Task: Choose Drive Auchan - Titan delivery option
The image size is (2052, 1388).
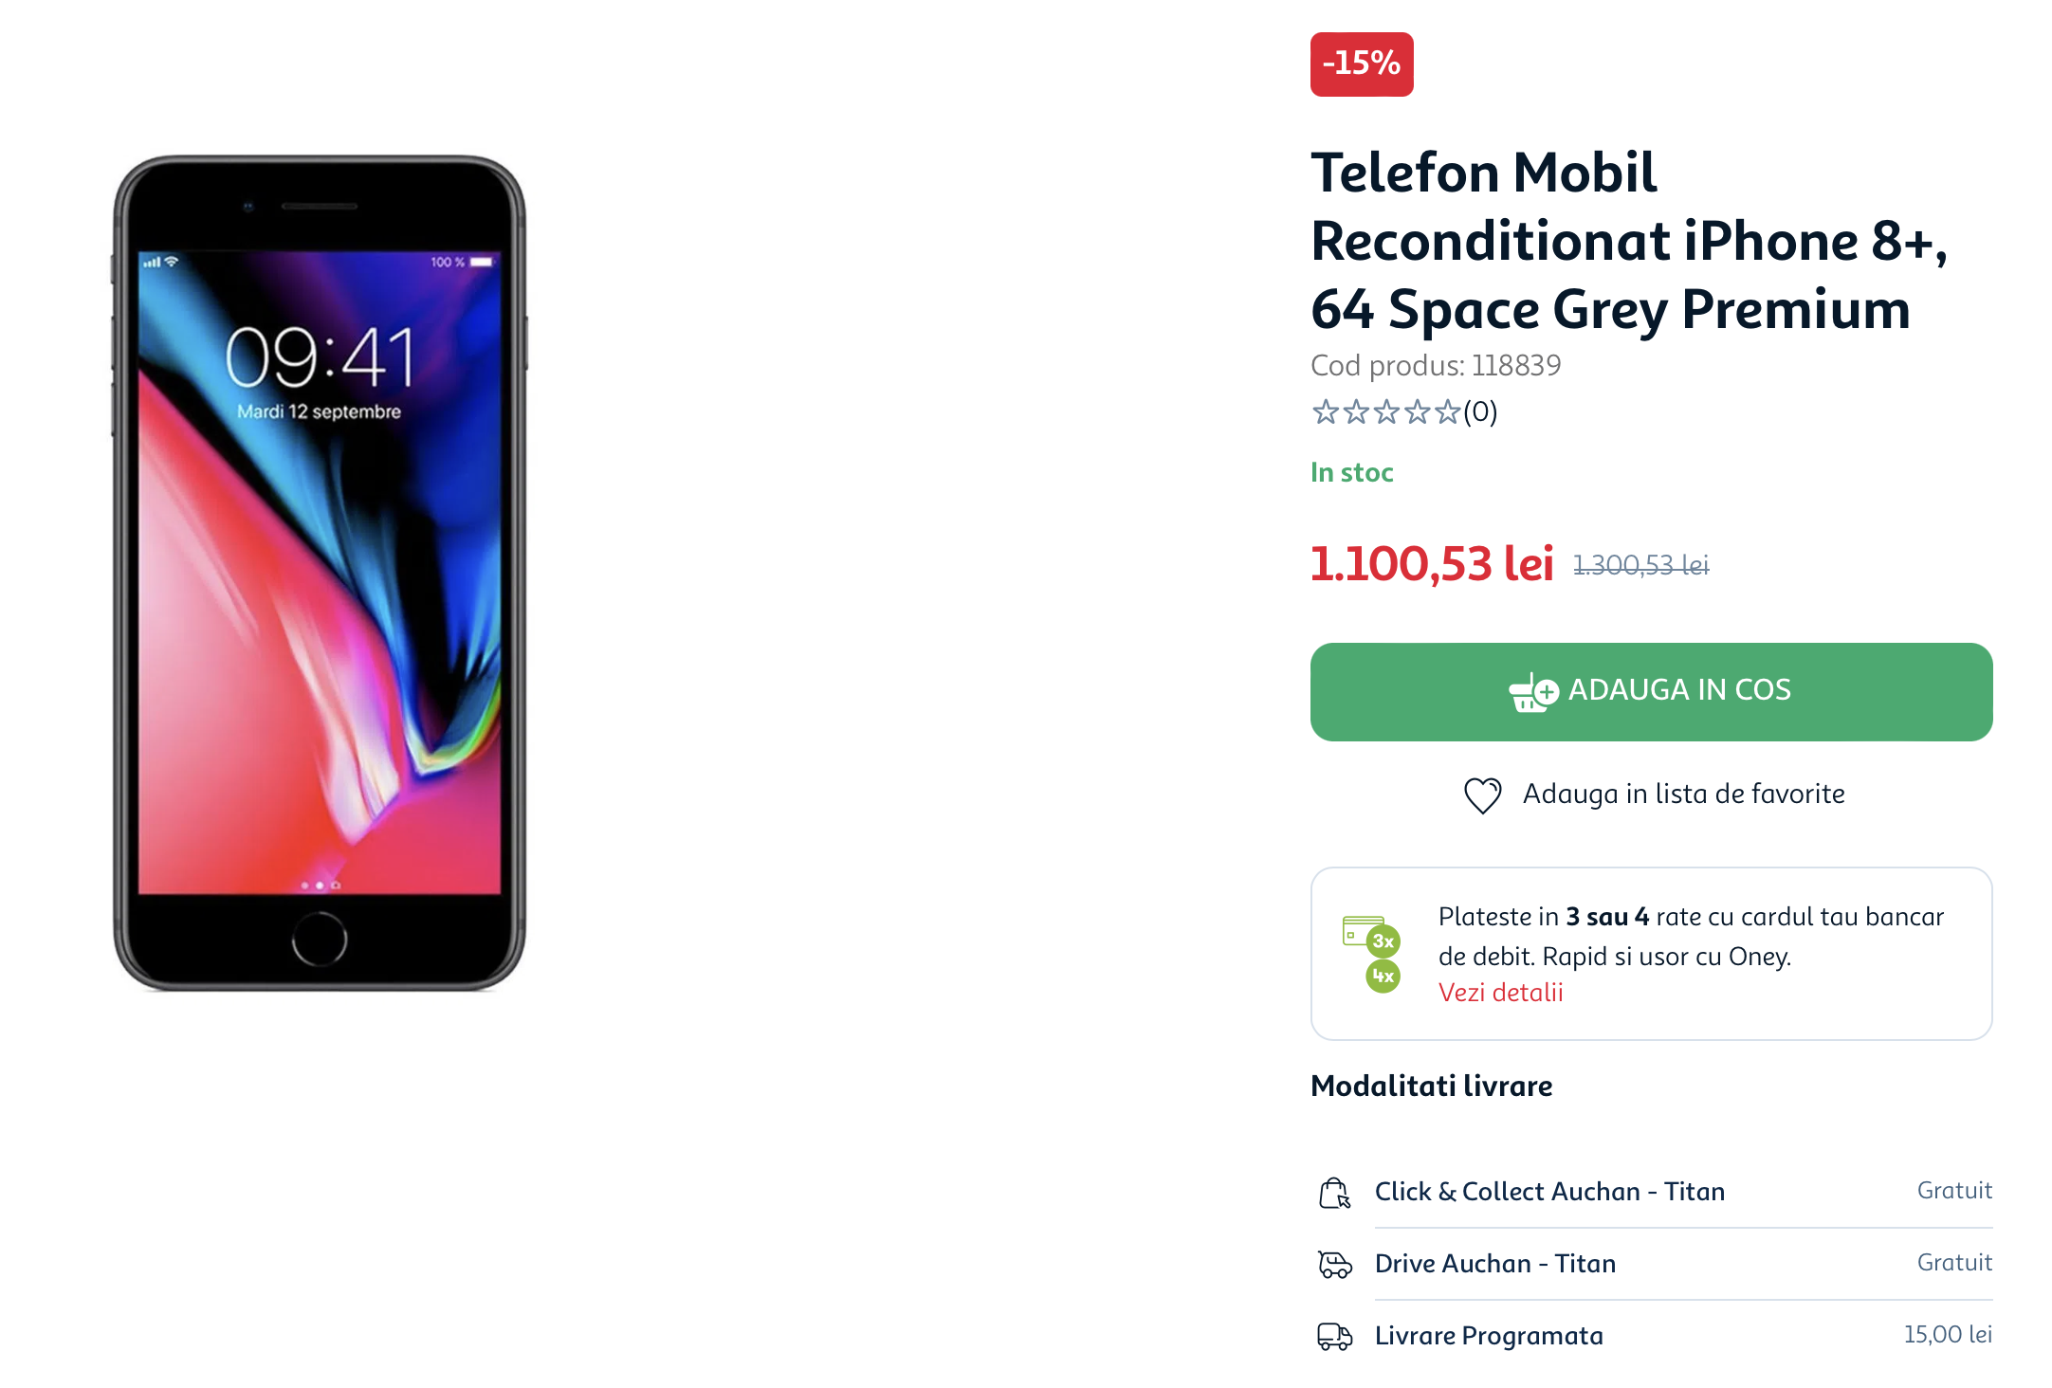Action: click(x=1655, y=1264)
